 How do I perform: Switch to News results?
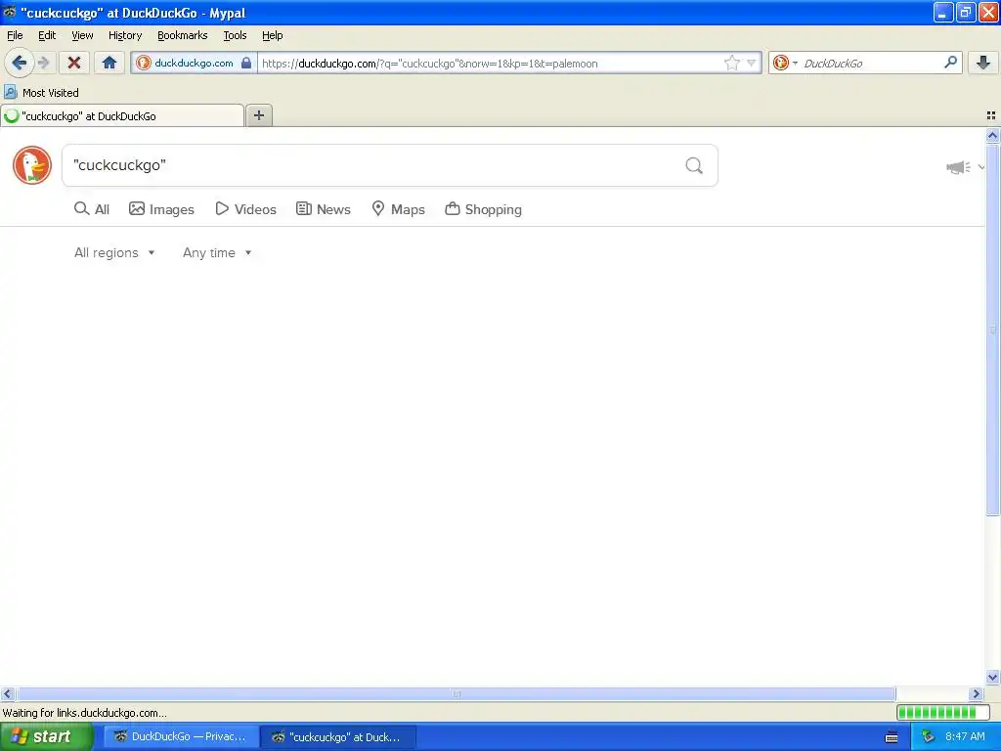coord(324,209)
